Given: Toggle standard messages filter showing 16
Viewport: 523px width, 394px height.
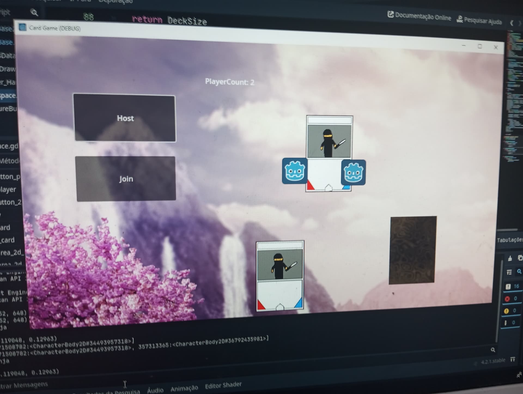Looking at the screenshot, I should (x=512, y=286).
